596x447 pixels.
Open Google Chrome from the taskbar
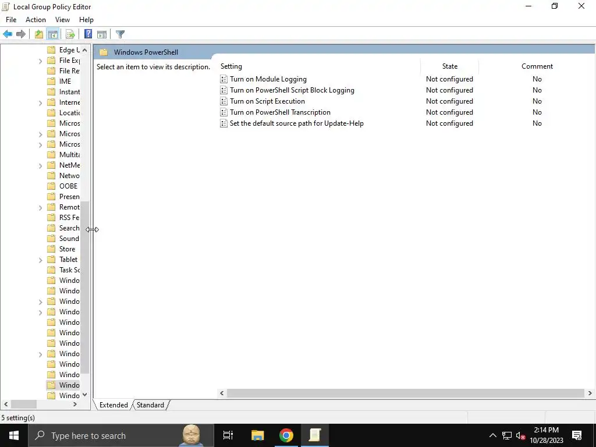click(286, 435)
